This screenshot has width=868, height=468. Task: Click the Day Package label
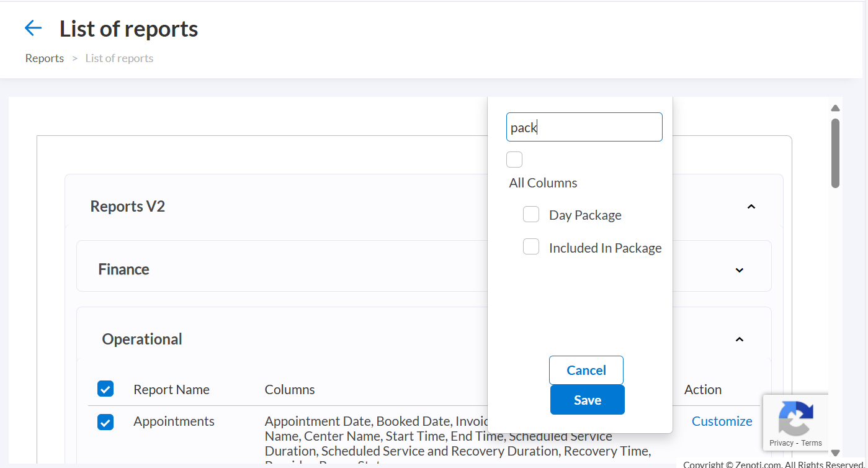click(585, 215)
